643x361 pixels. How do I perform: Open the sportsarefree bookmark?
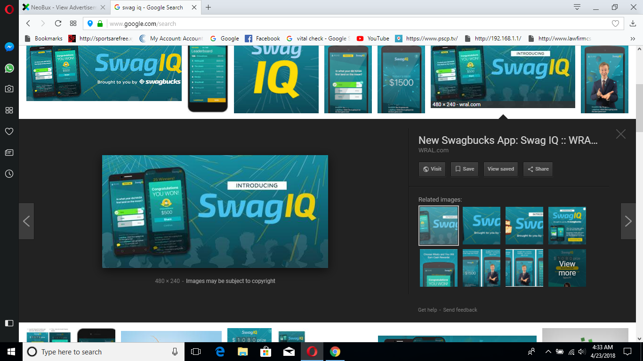point(101,39)
